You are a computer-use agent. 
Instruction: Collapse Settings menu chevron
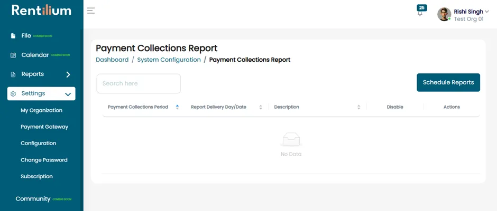coord(68,94)
